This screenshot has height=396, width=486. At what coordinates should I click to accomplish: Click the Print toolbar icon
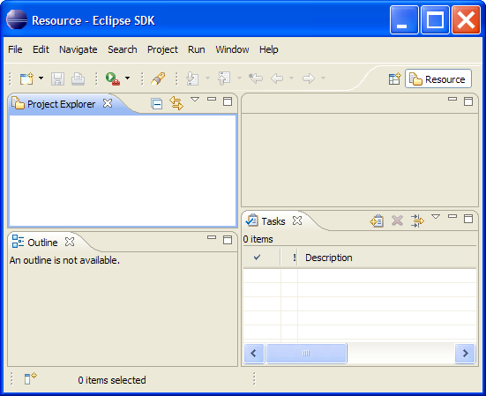click(x=78, y=78)
